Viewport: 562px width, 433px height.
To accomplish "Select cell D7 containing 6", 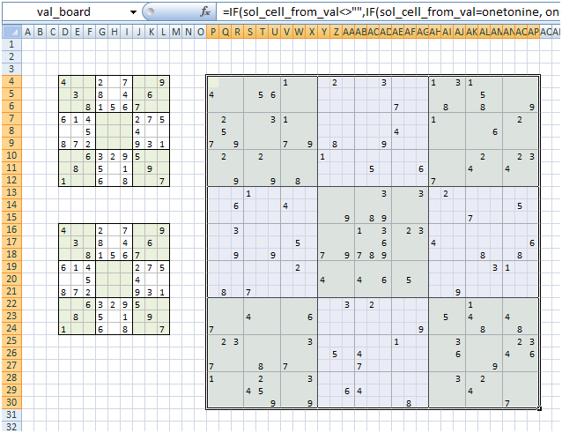I will point(65,119).
